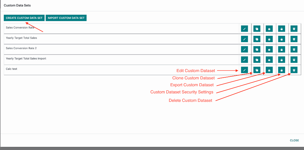Export the Yearly Target Total Sales dataset
The image size is (304, 150).
click(269, 39)
